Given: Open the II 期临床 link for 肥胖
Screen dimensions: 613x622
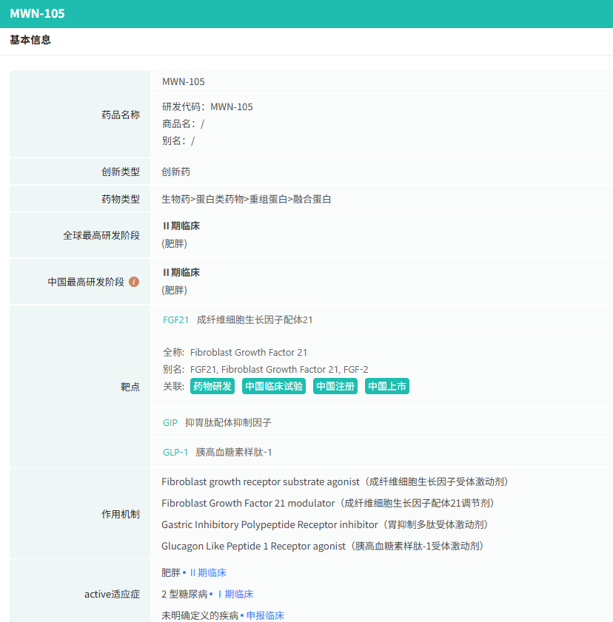Looking at the screenshot, I should click(208, 572).
